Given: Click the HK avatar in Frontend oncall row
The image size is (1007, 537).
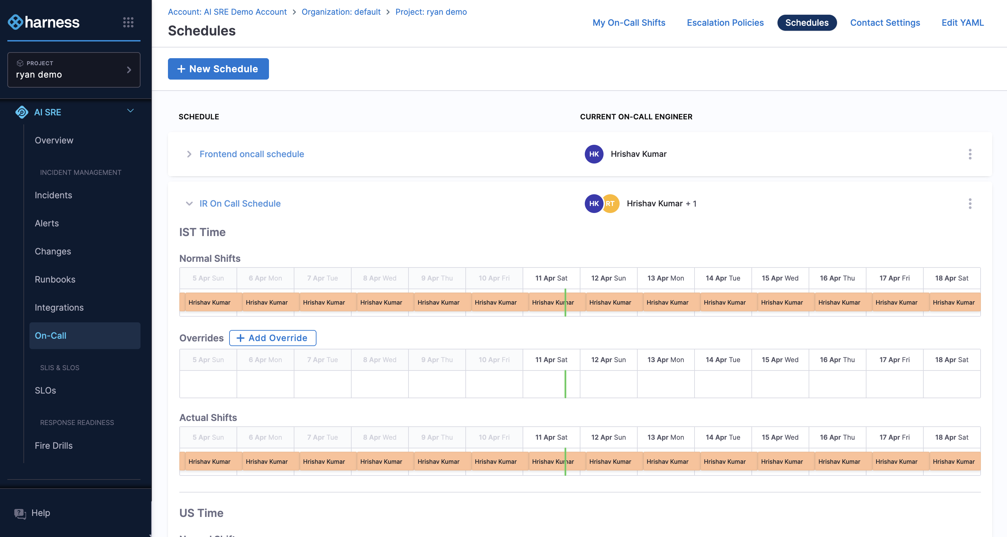Looking at the screenshot, I should point(594,154).
